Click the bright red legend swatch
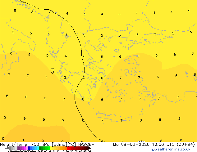197x152 pixels. point(68,148)
